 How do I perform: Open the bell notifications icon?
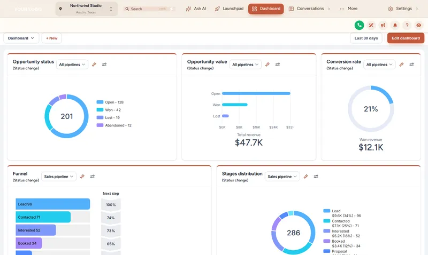pos(395,25)
